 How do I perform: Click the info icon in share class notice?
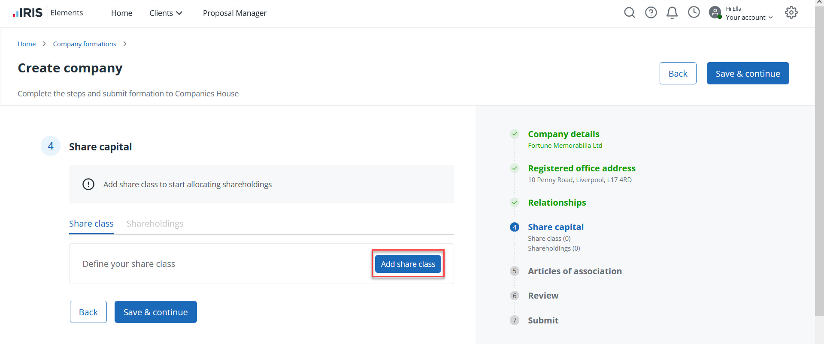88,184
